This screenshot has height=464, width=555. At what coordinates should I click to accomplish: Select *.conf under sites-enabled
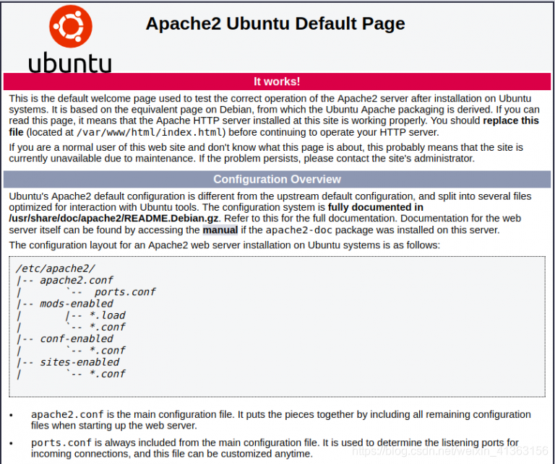(x=71, y=374)
